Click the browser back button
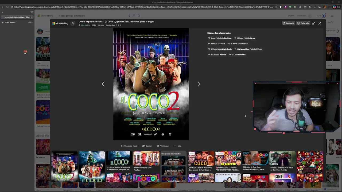This screenshot has height=192, width=342. (x=3, y=7)
